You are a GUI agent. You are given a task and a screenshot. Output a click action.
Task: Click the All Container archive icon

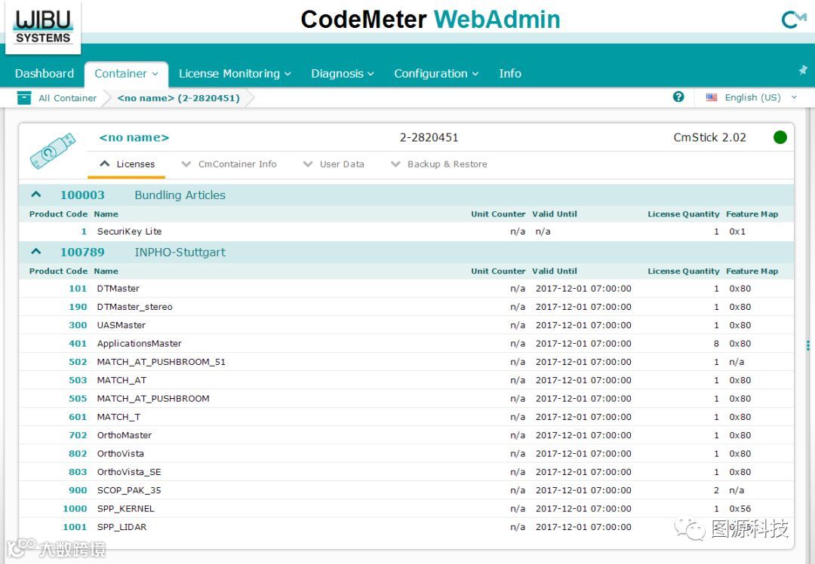24,97
